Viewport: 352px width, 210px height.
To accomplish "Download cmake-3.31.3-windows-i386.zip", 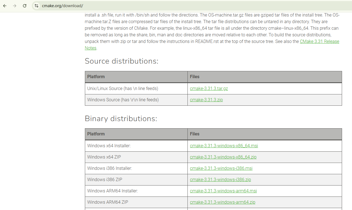I will pyautogui.click(x=220, y=180).
